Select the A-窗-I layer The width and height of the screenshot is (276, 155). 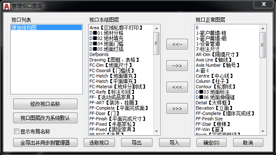coord(202,70)
